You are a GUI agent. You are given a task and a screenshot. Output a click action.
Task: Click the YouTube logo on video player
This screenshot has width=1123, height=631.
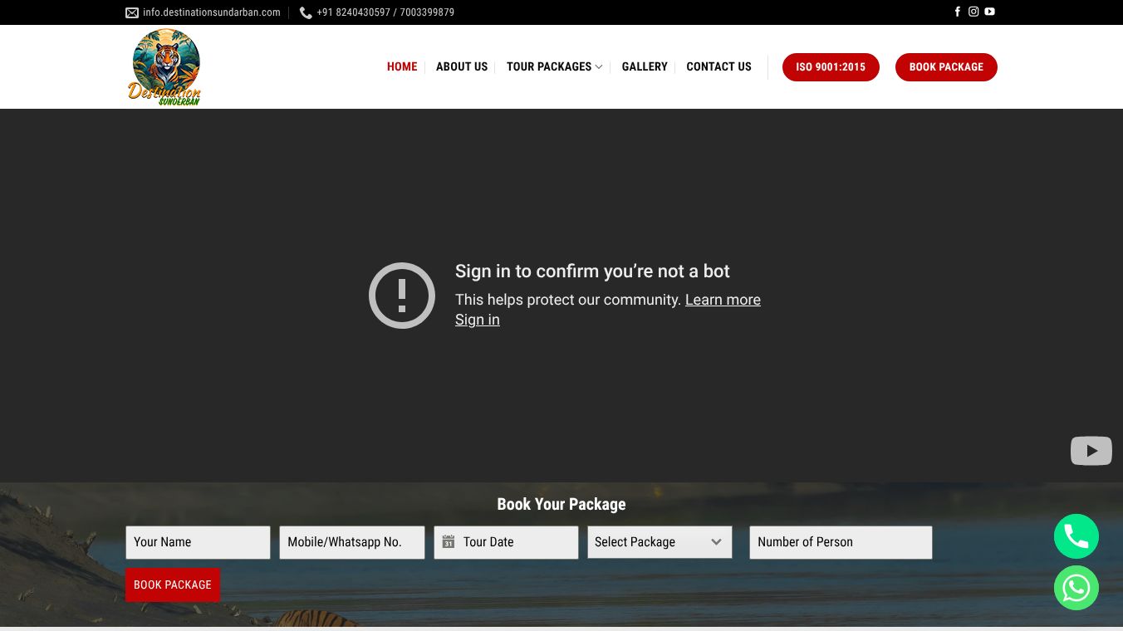click(x=1091, y=451)
